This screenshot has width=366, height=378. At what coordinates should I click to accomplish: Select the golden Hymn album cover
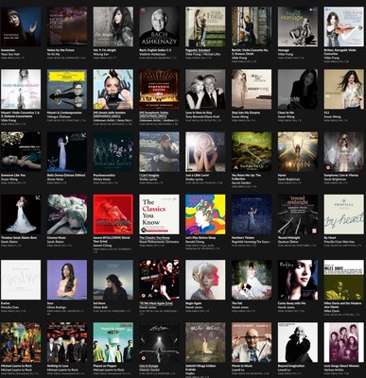click(x=298, y=152)
